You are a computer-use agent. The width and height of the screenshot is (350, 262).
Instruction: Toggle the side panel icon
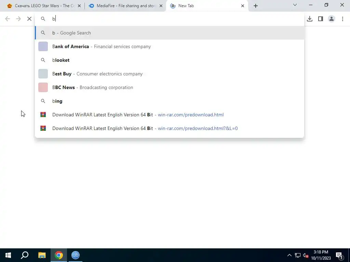point(321,19)
